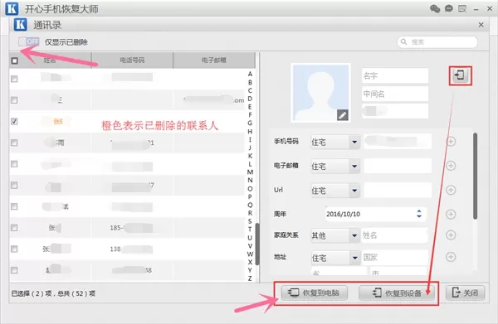The height and width of the screenshot is (324, 498).
Task: Click the email address input field
Action: [398, 166]
